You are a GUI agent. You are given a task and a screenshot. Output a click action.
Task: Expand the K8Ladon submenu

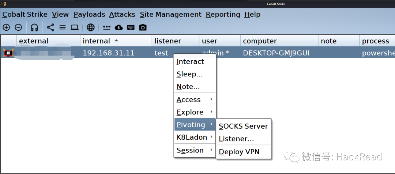(x=195, y=137)
